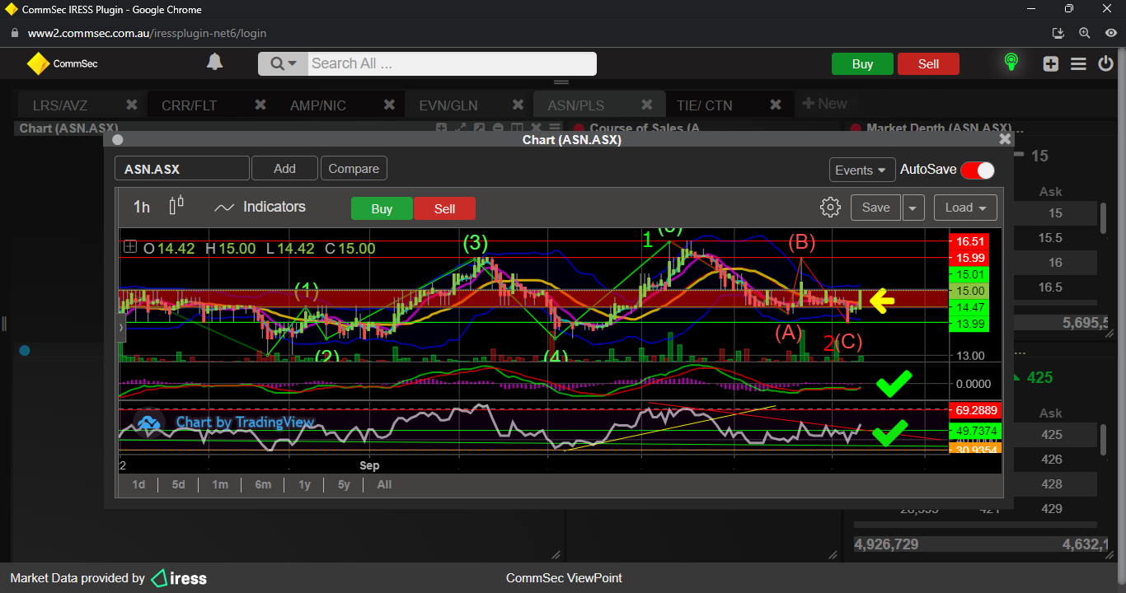Set chart range to 1y

click(x=304, y=484)
